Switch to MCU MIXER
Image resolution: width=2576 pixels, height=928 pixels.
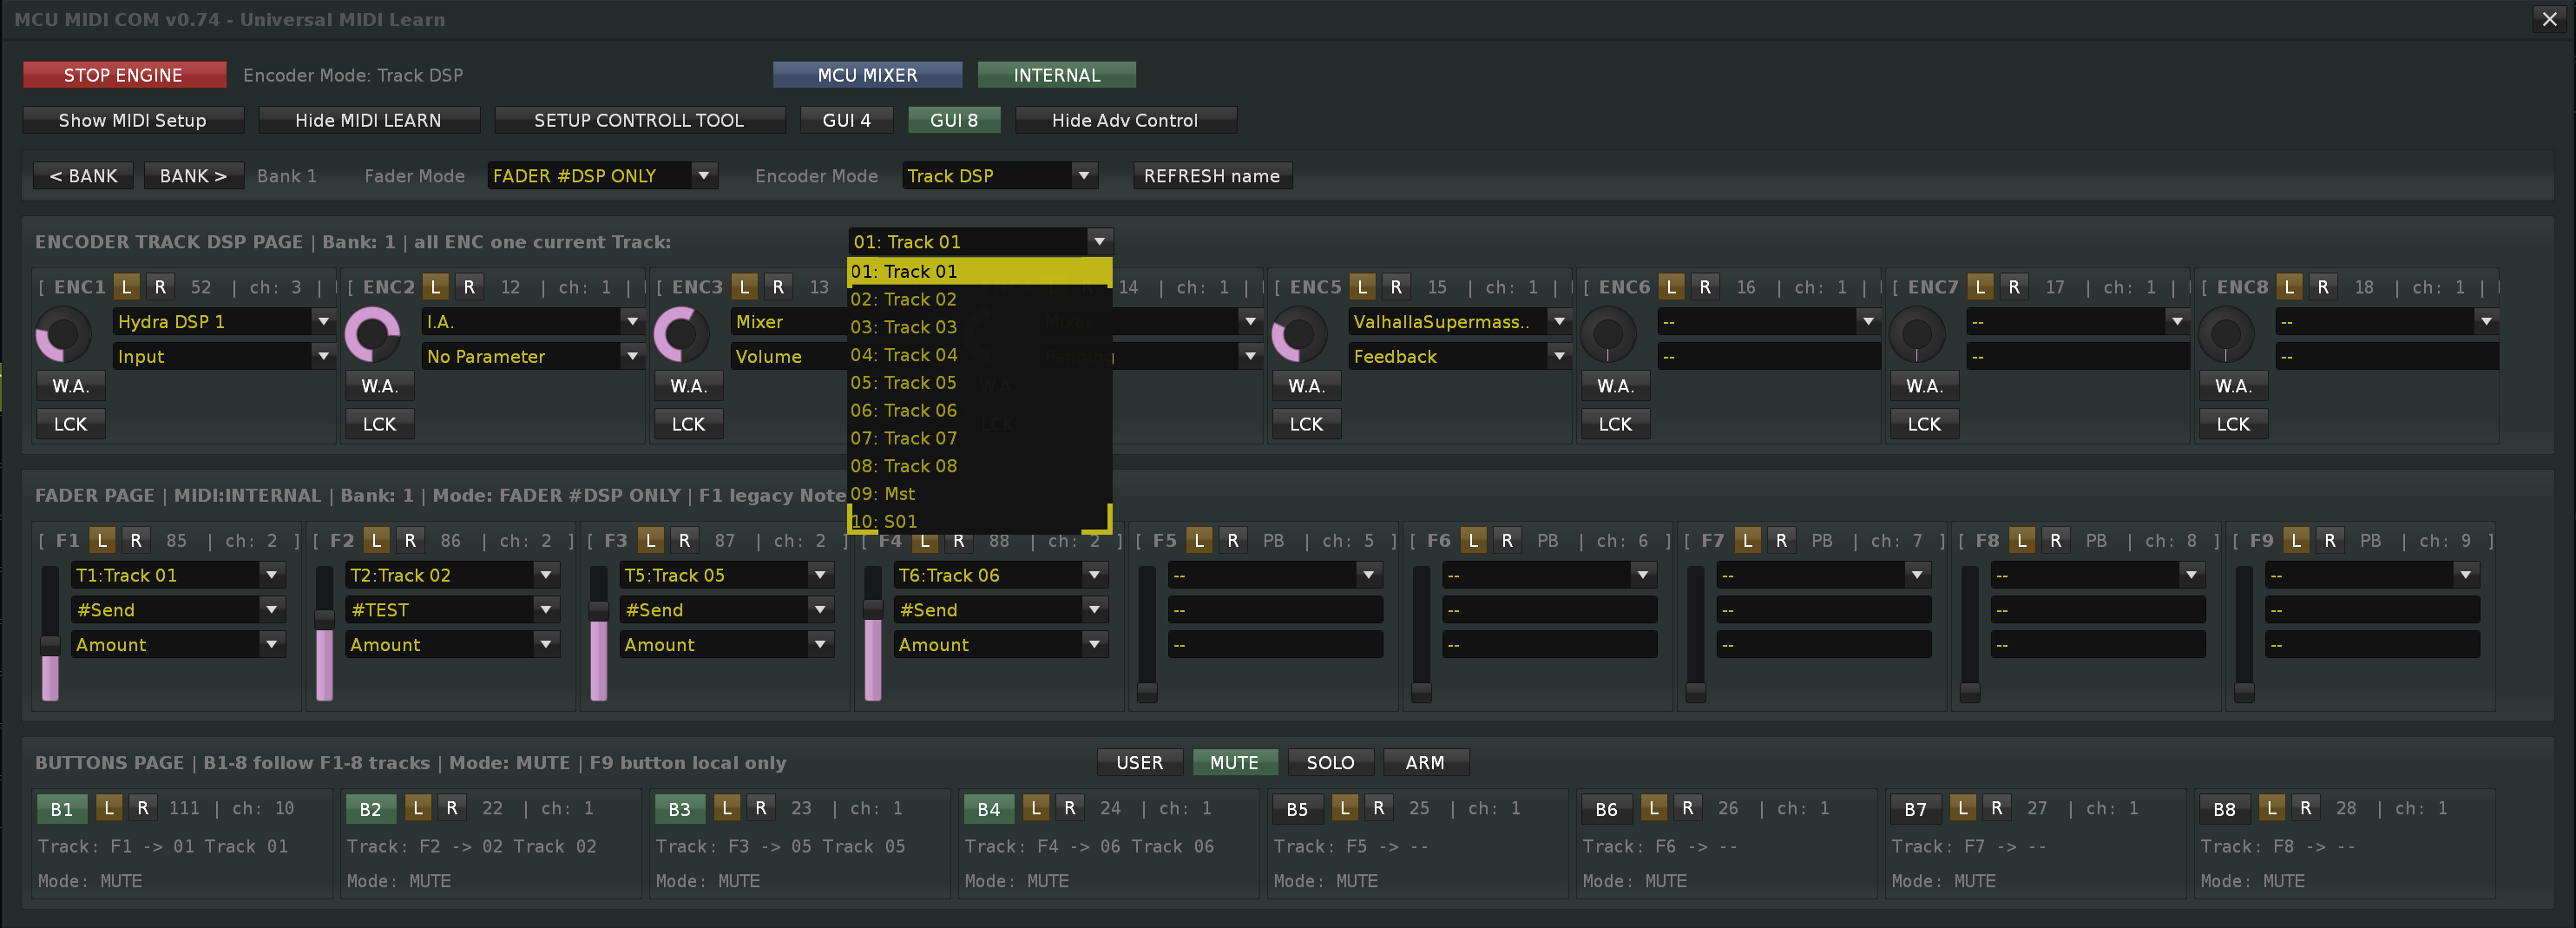click(x=867, y=75)
